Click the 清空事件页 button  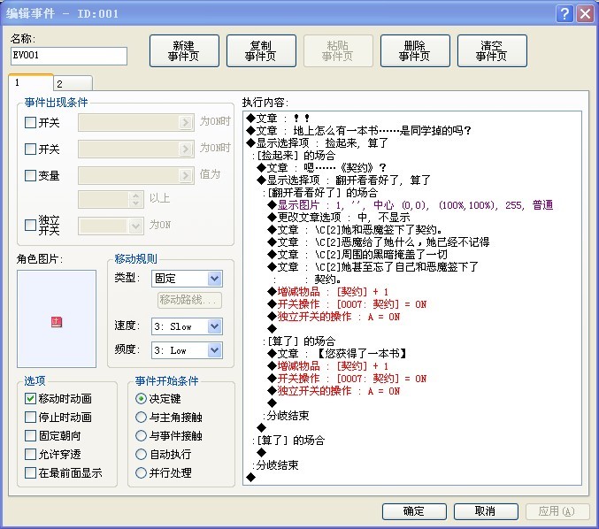(x=492, y=50)
